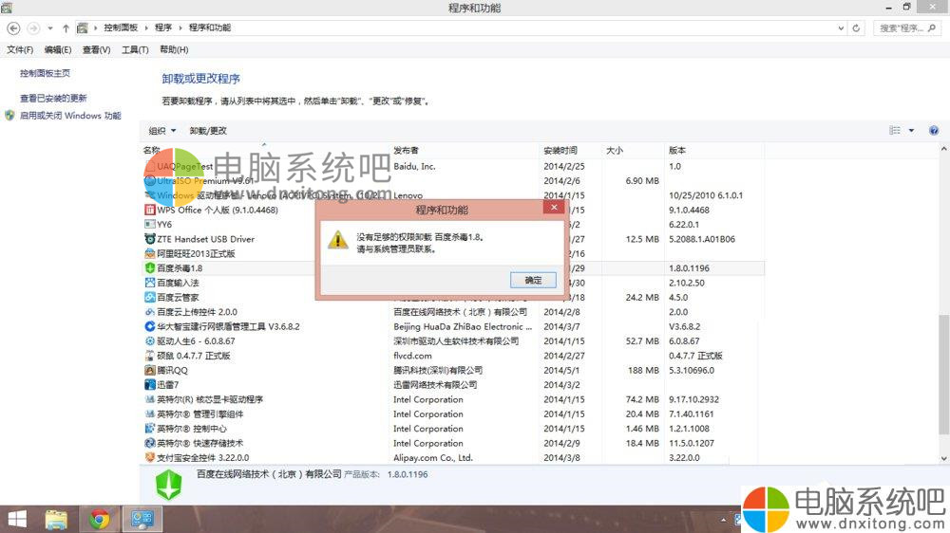Open the 工具(T) menu

tap(135, 49)
